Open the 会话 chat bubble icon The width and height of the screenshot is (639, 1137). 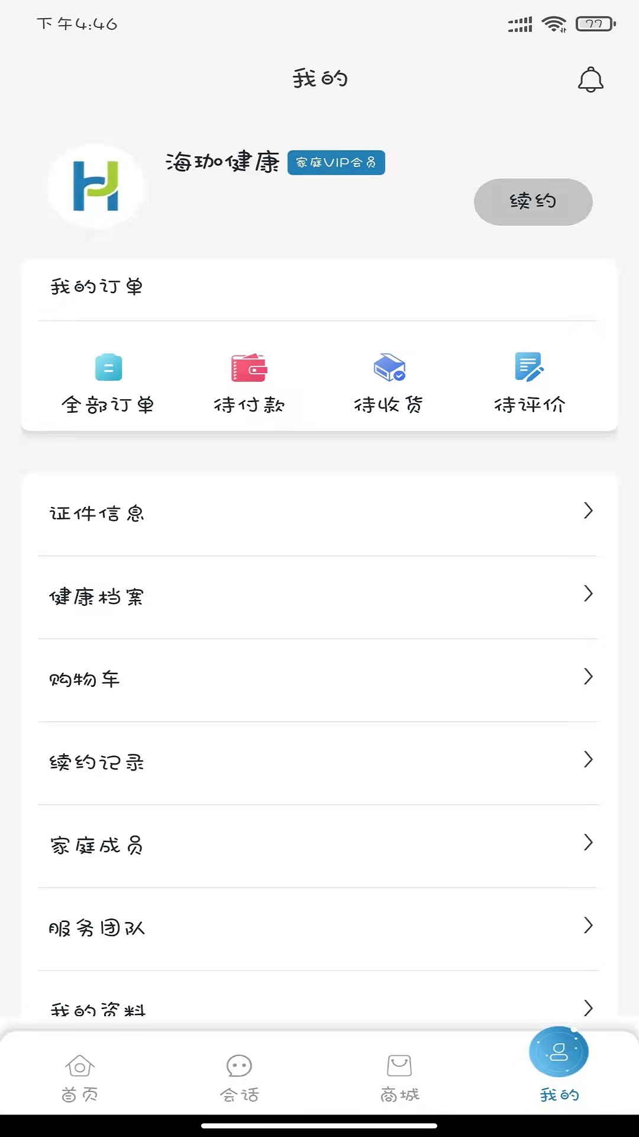[239, 1067]
